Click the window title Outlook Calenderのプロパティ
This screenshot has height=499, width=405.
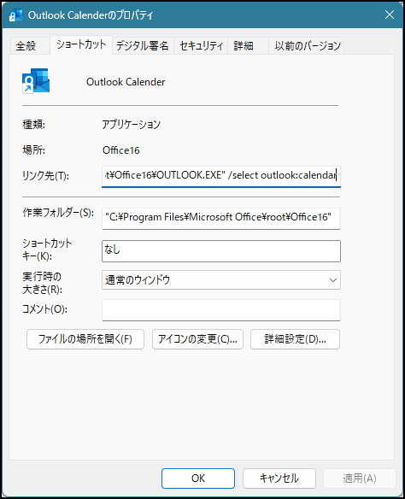(x=91, y=15)
